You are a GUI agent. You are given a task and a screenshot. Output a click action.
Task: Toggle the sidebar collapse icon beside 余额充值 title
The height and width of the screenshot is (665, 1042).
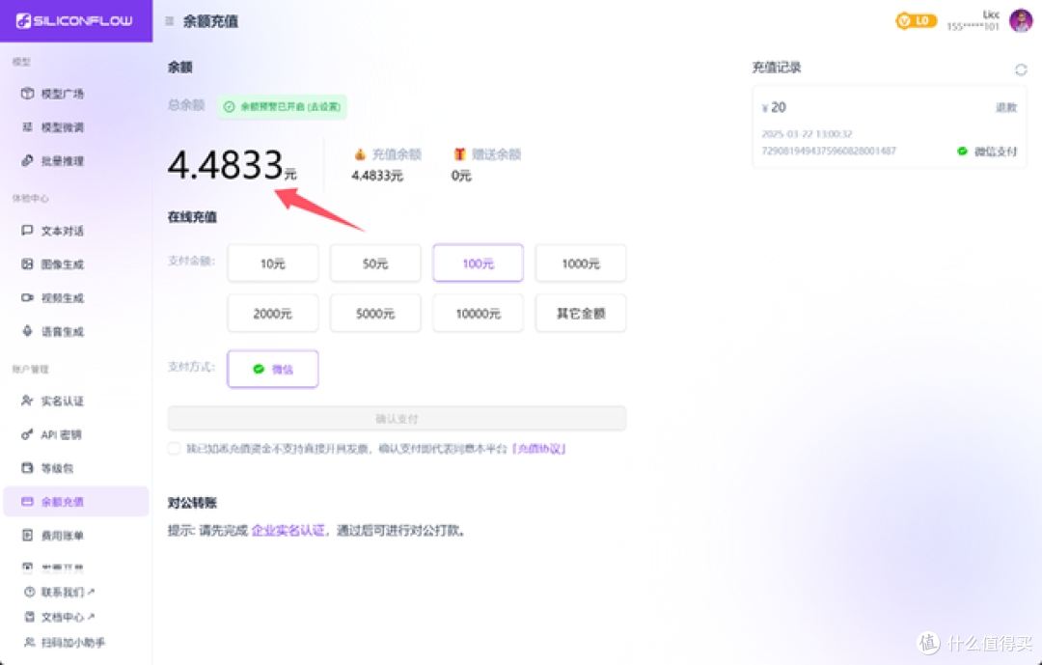[x=170, y=21]
